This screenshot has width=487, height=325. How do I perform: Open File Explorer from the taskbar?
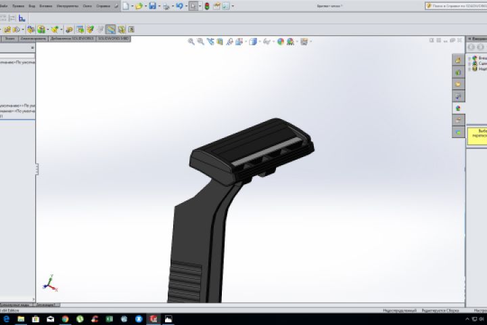tap(21, 319)
